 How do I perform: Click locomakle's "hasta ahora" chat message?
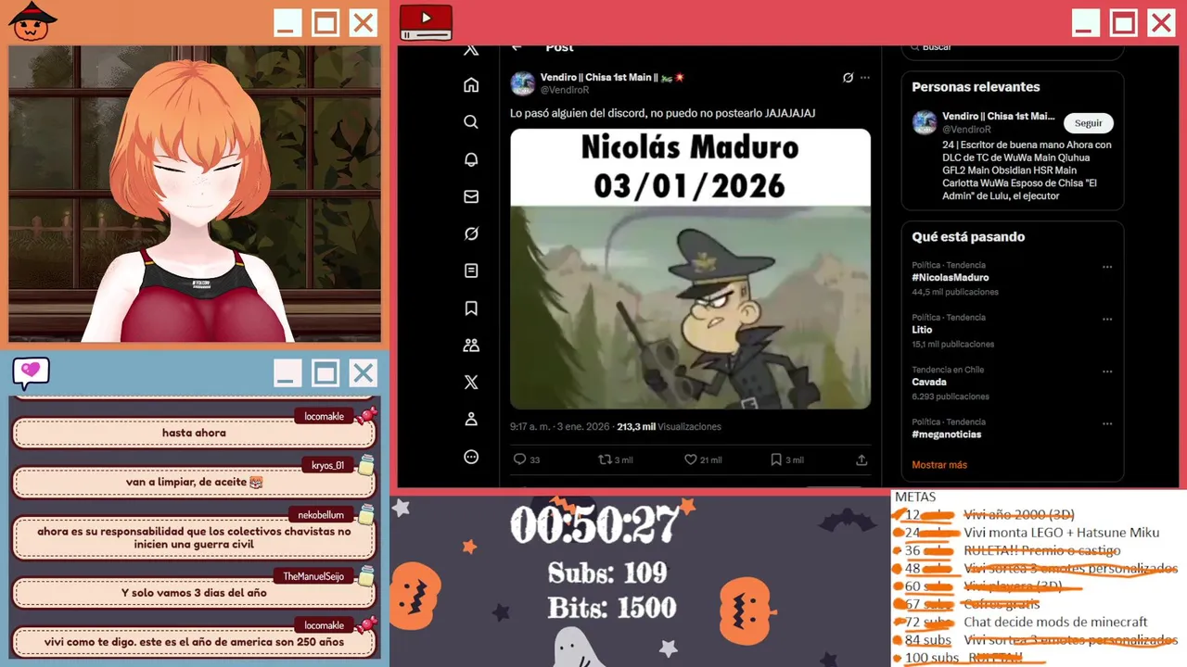194,433
